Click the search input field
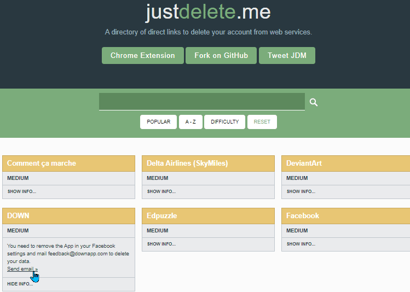 point(202,101)
